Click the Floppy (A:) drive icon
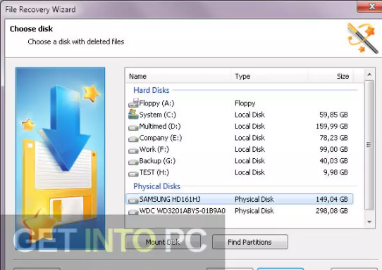 click(133, 103)
